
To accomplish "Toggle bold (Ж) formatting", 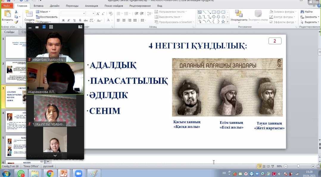I will click(63, 21).
